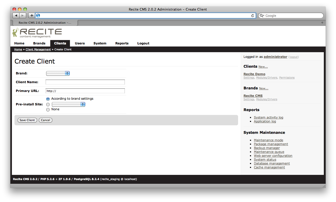Open System activity log report
The height and width of the screenshot is (202, 336).
click(x=268, y=118)
